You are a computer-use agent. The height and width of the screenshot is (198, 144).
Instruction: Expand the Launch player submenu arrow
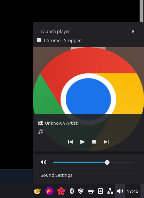coord(133,32)
